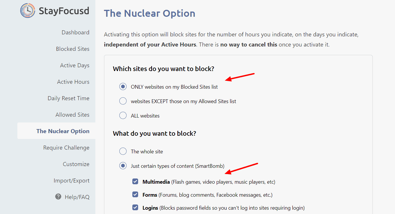Go to the Customize page

coord(76,164)
